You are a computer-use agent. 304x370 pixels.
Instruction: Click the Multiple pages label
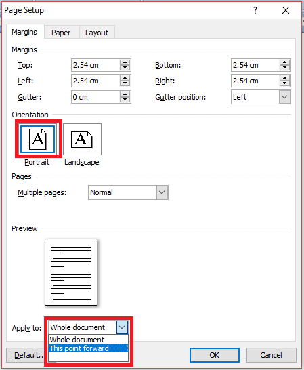click(42, 192)
